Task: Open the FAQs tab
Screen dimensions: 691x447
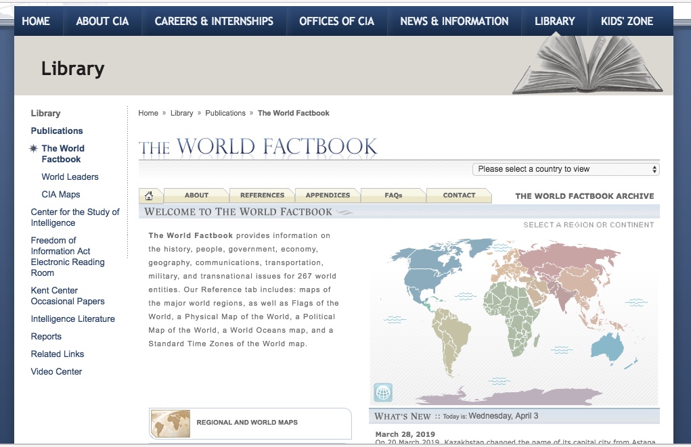Action: 393,195
